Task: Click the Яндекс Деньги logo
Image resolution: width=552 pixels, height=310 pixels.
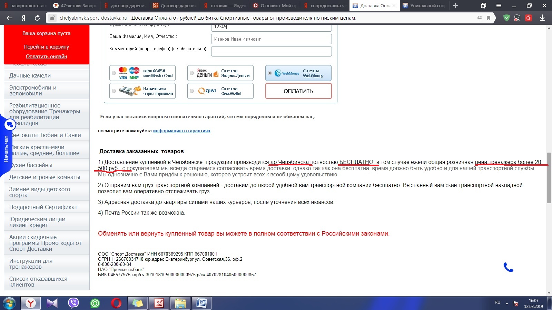Action: tap(207, 73)
